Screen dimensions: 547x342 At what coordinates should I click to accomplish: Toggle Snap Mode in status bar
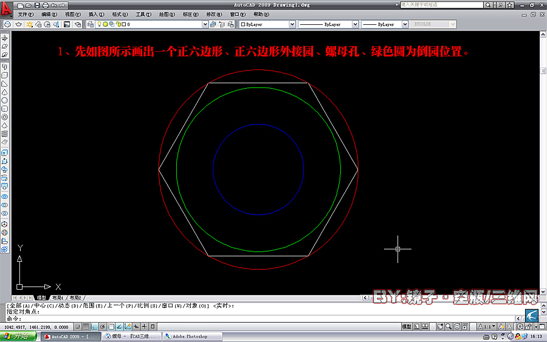pyautogui.click(x=77, y=327)
